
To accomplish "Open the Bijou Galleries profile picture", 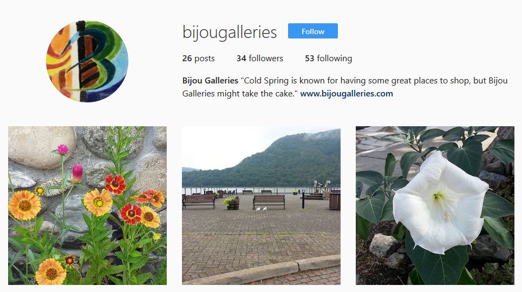I will [x=87, y=61].
